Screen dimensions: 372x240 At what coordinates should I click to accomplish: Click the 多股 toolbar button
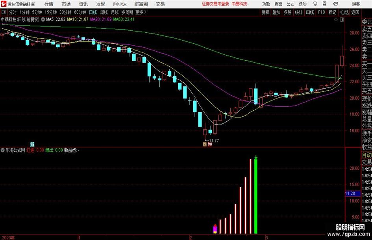click(x=287, y=12)
